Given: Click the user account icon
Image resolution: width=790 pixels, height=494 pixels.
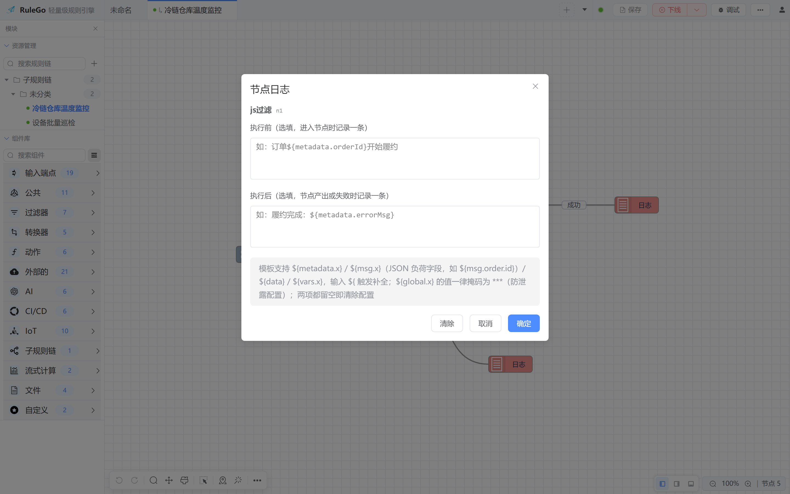Looking at the screenshot, I should pyautogui.click(x=782, y=10).
